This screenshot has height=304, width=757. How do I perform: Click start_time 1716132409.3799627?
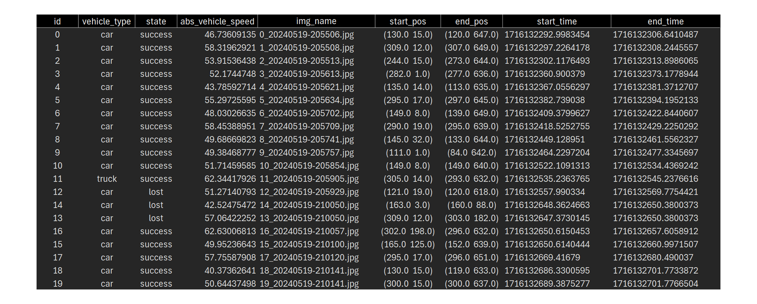tap(547, 113)
